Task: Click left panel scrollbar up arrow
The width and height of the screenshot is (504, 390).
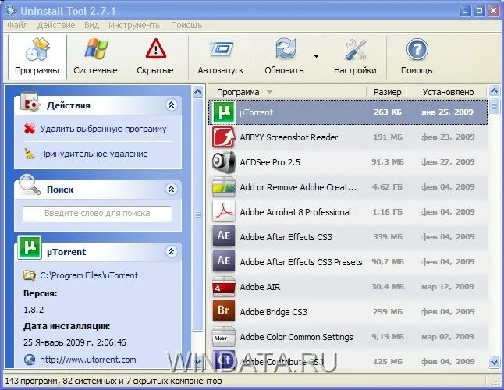Action: click(x=198, y=92)
